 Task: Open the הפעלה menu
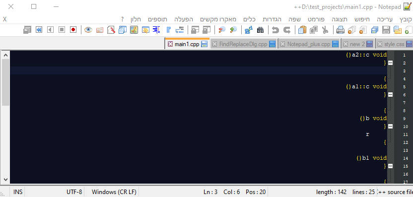184,19
